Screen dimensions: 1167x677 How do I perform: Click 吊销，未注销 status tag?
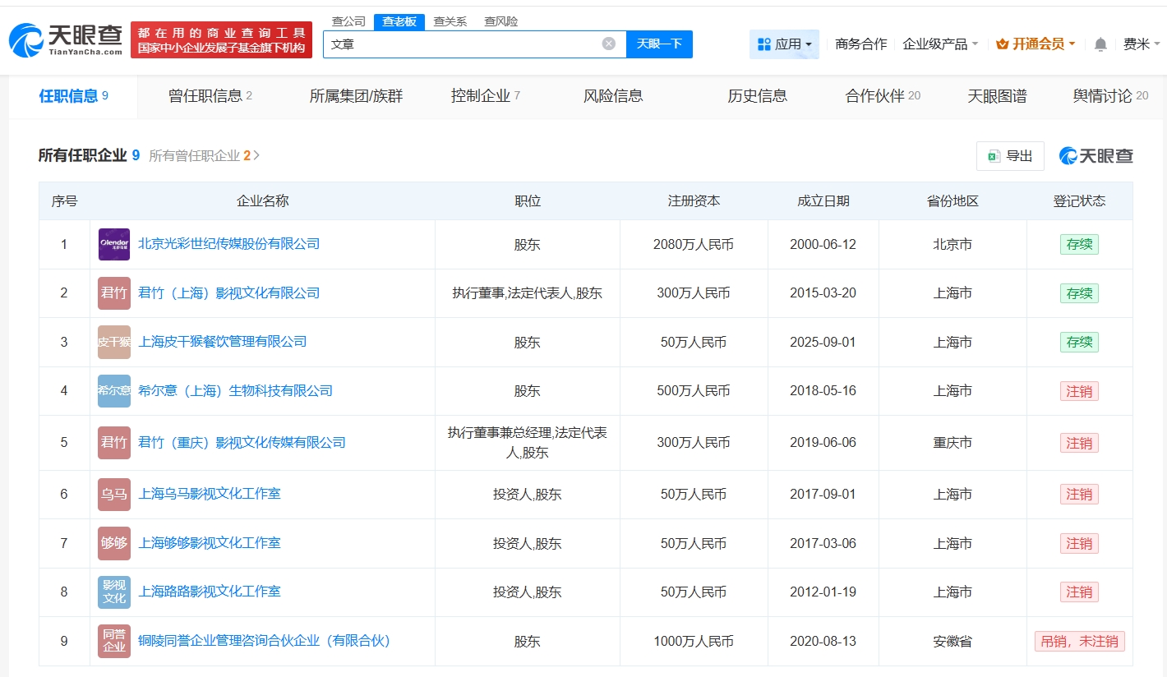point(1079,642)
